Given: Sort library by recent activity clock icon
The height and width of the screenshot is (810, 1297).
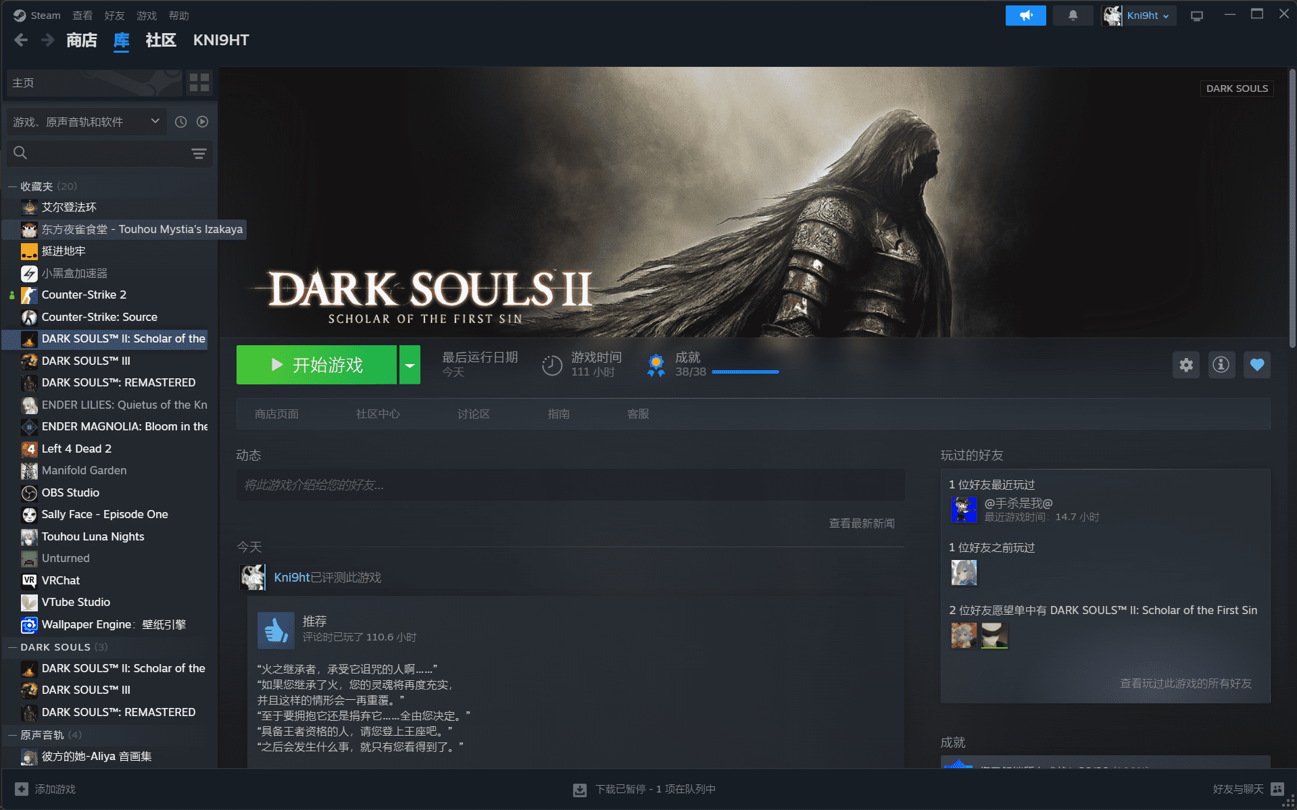Looking at the screenshot, I should tap(180, 122).
